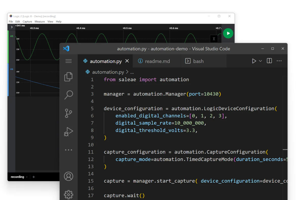Image resolution: width=304 pixels, height=200 pixels.
Task: Open the Run and Debug panel
Action: pos(68,131)
